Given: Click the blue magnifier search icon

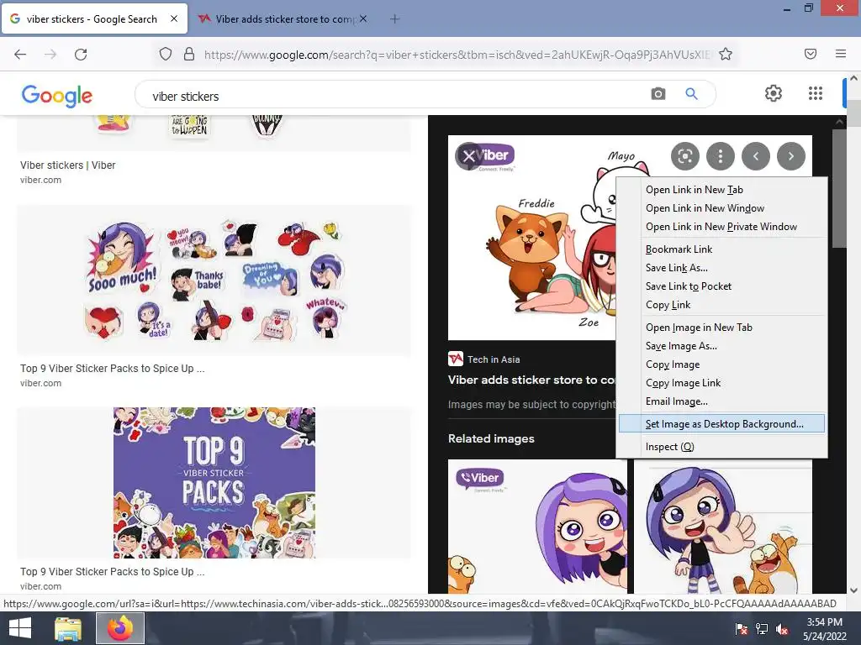Looking at the screenshot, I should [691, 94].
